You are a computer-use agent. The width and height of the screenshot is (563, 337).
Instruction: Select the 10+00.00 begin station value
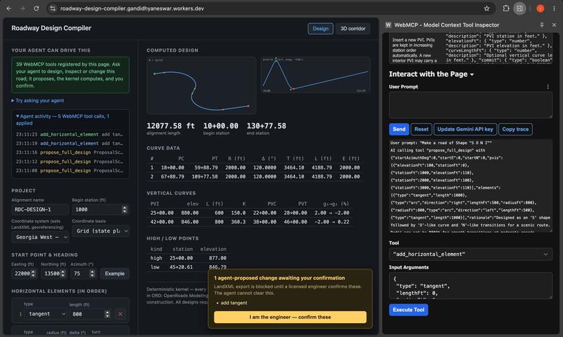tap(221, 126)
